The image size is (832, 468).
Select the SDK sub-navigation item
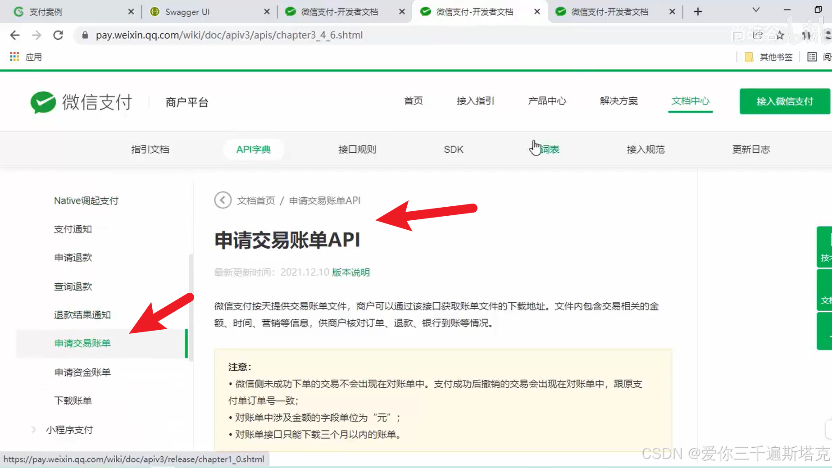click(453, 150)
